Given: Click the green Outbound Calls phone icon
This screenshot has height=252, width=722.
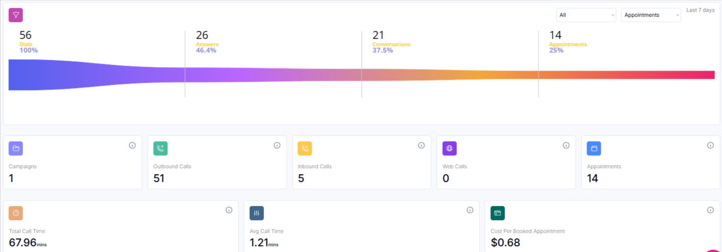Looking at the screenshot, I should tap(160, 148).
